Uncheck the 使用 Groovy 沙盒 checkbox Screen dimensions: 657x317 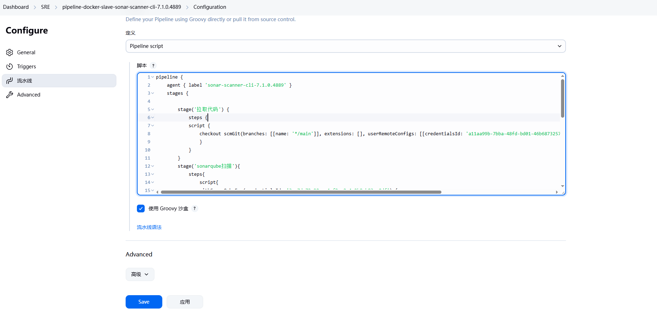click(x=141, y=209)
